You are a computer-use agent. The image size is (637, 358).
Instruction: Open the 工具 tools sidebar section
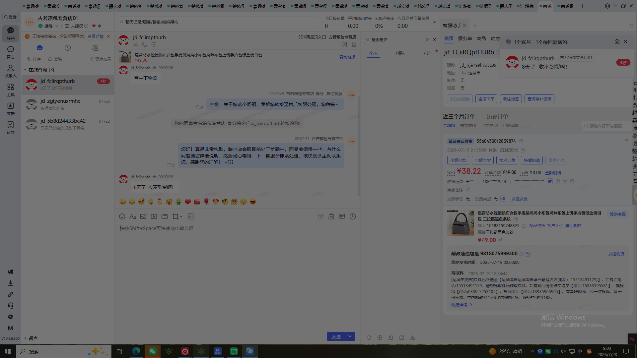11,90
